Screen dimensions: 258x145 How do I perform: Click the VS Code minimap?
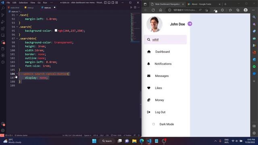pos(135,27)
